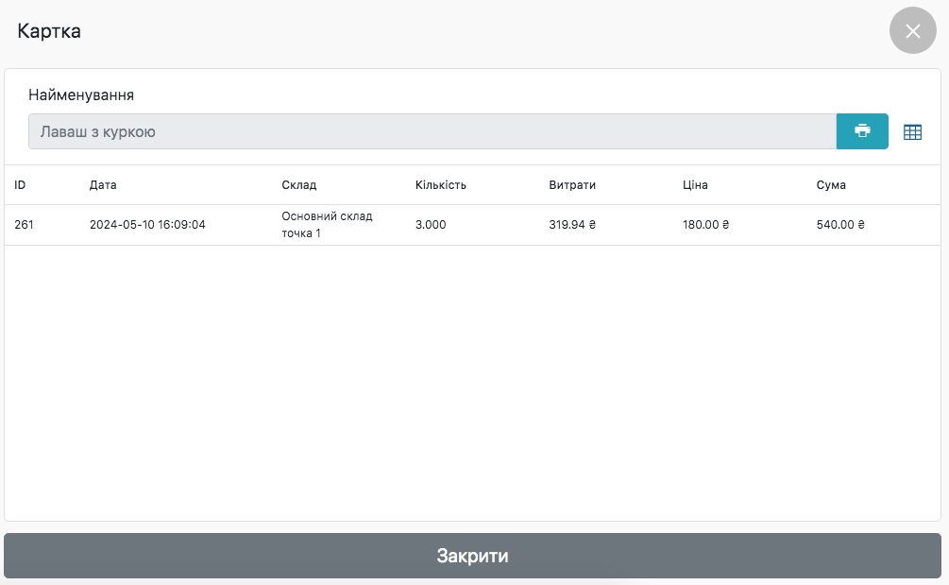The image size is (949, 585).
Task: Close the card with the X icon
Action: click(x=912, y=31)
